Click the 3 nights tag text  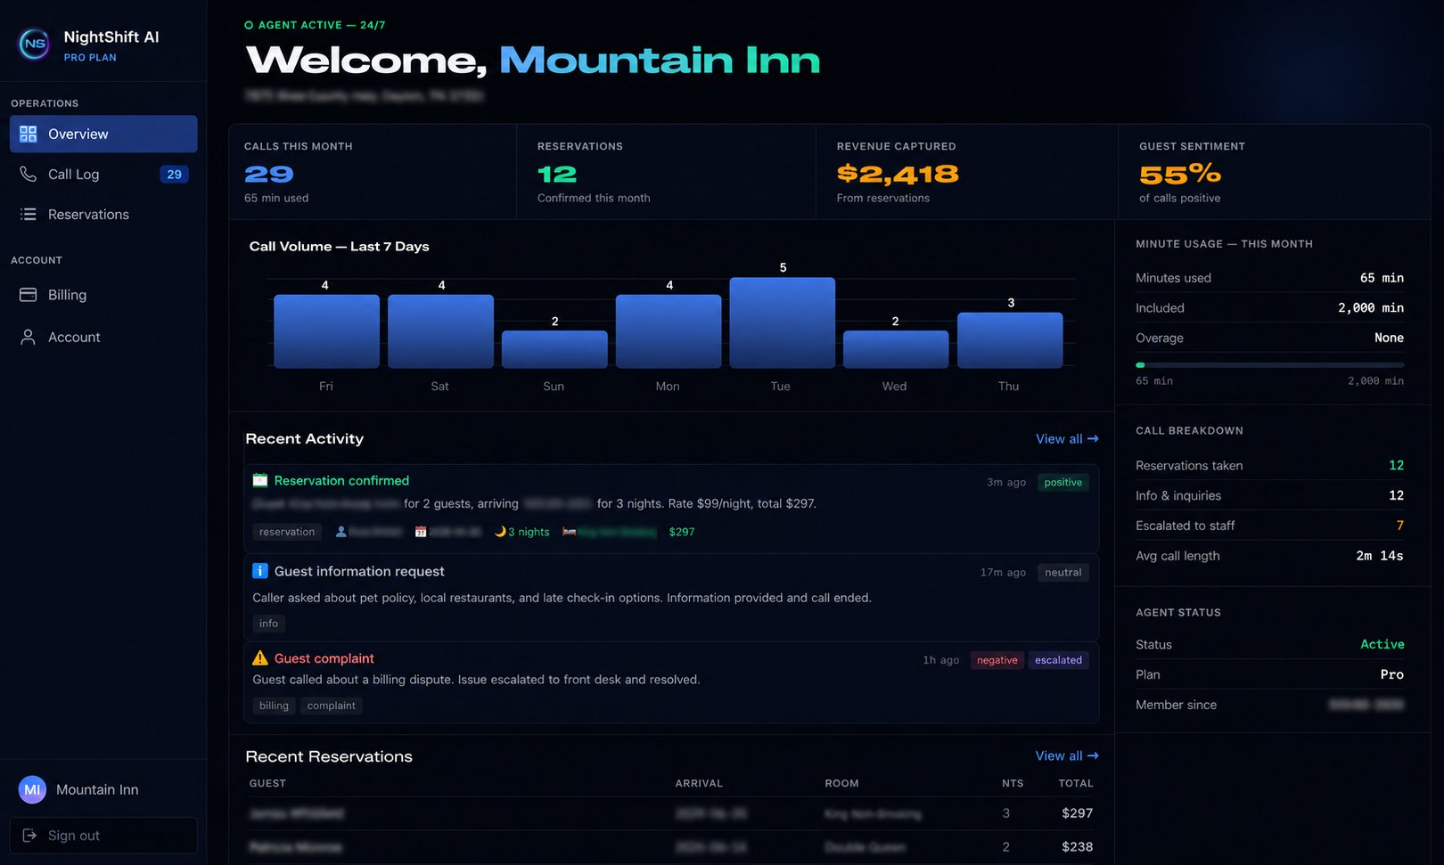pos(529,532)
